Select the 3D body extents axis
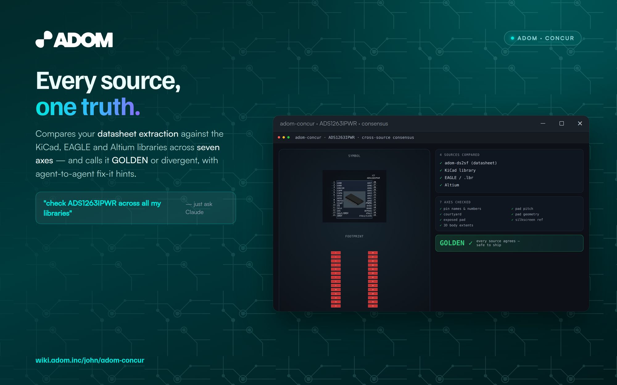The width and height of the screenshot is (617, 385). pyautogui.click(x=456, y=225)
